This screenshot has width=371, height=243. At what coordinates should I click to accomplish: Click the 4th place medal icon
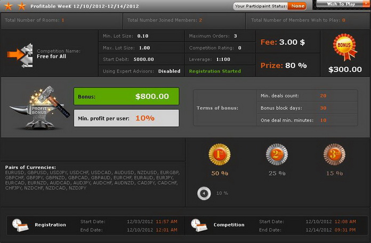(x=204, y=193)
